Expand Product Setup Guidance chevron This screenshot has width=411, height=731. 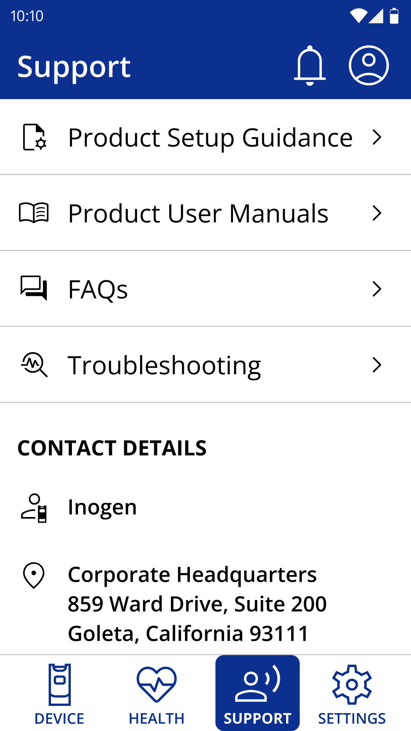tap(377, 137)
